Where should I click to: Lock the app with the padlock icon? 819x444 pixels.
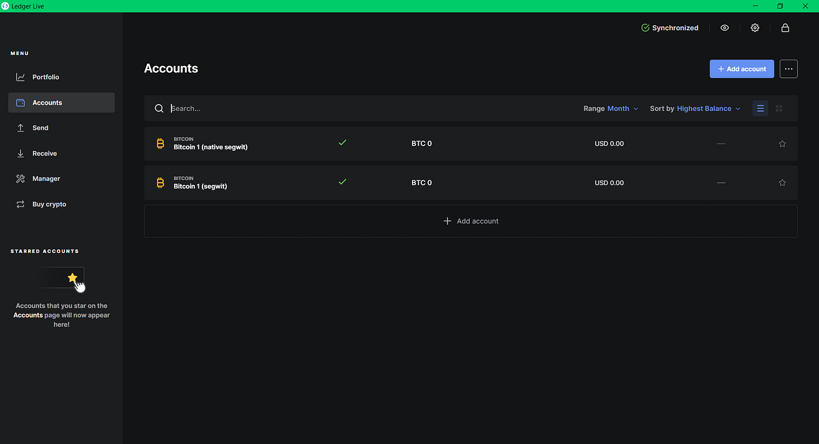pos(786,28)
